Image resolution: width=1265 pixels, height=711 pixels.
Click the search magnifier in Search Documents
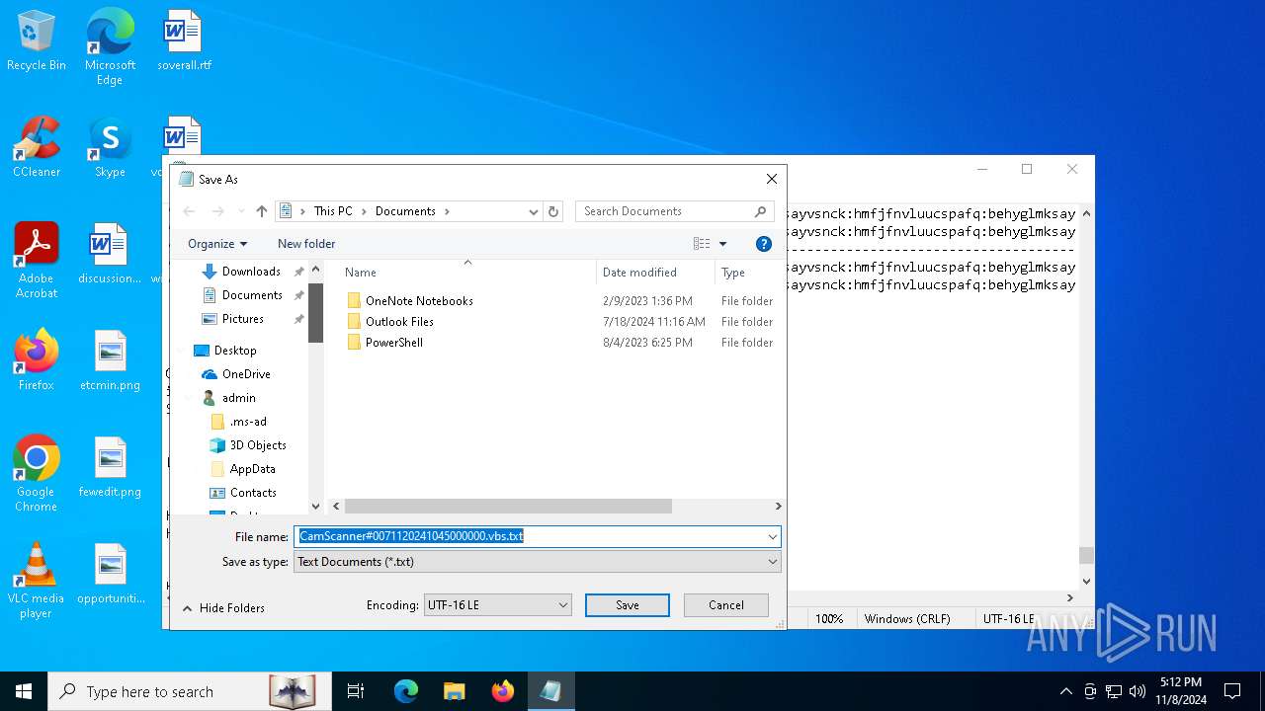[760, 211]
